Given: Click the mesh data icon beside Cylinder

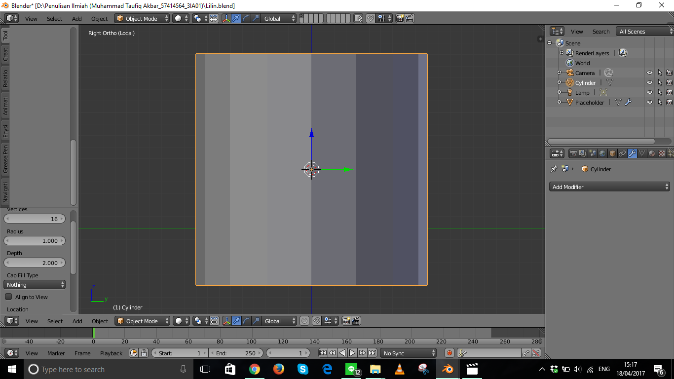Looking at the screenshot, I should 610,82.
